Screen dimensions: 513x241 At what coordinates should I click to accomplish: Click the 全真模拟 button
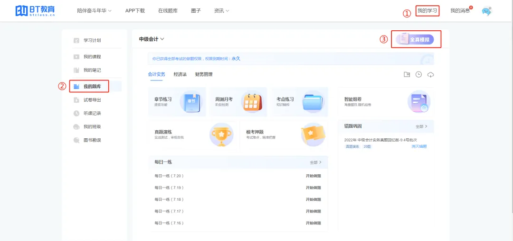click(415, 39)
